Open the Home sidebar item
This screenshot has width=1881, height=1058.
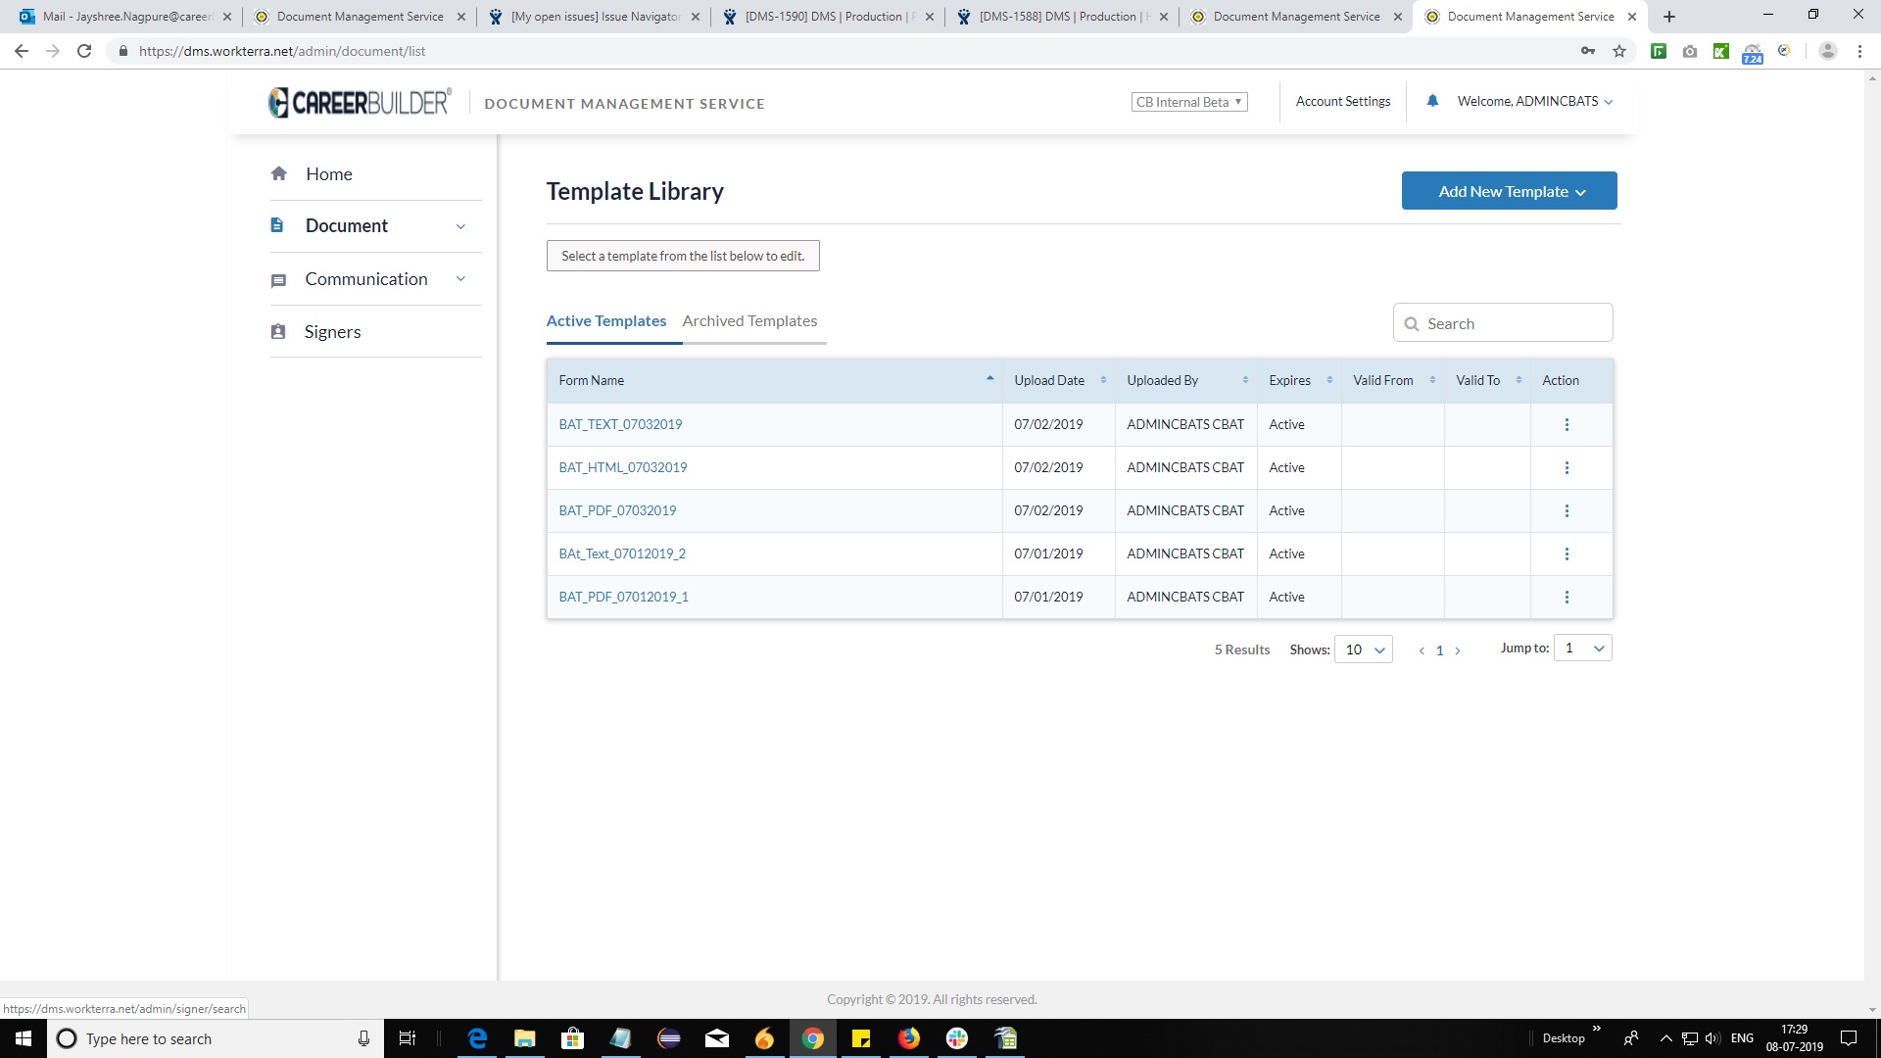pyautogui.click(x=328, y=173)
